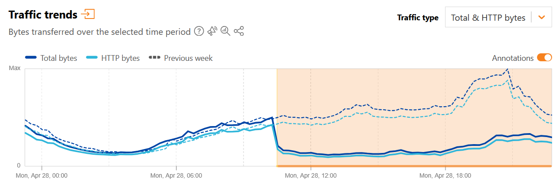This screenshot has width=556, height=186.
Task: Toggle the HTTP bytes legend entry
Action: (x=114, y=58)
